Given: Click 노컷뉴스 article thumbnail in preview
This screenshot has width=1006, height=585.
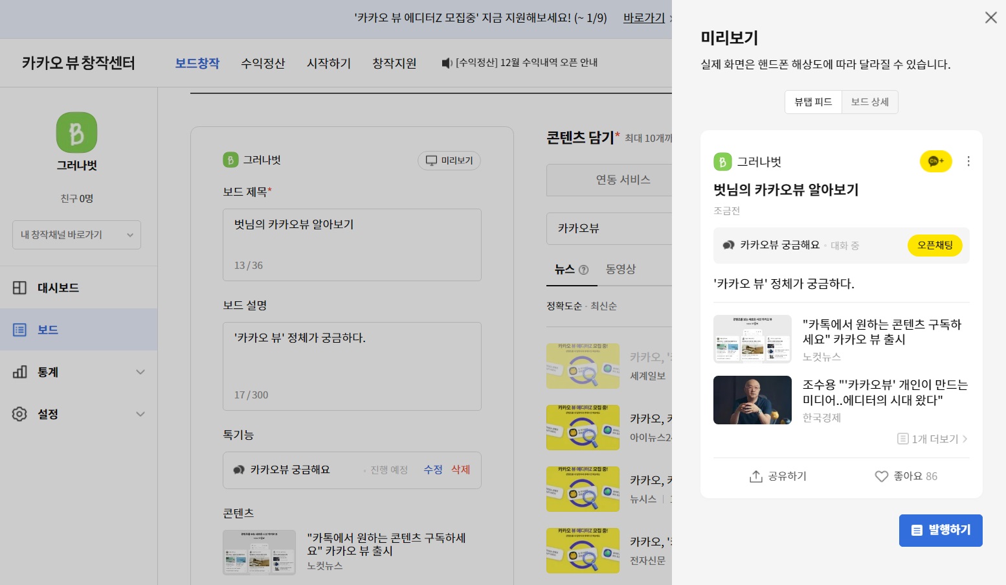Looking at the screenshot, I should [752, 339].
